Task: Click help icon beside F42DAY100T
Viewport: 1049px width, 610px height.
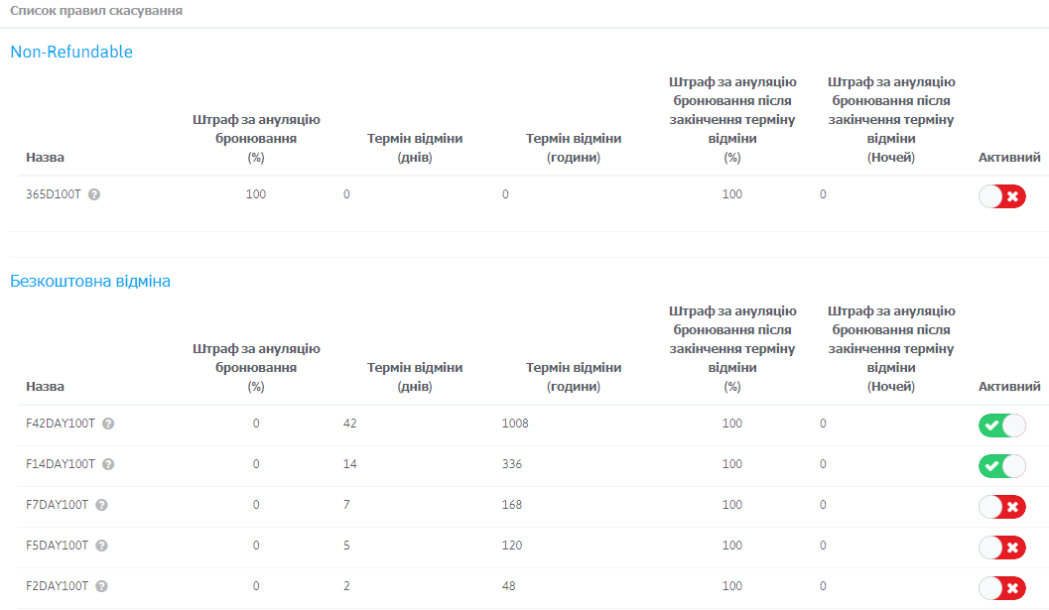Action: pos(108,424)
